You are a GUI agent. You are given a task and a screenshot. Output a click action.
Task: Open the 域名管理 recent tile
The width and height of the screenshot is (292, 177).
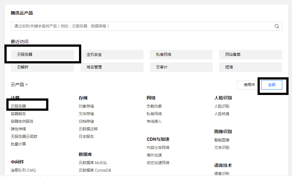tap(112, 67)
